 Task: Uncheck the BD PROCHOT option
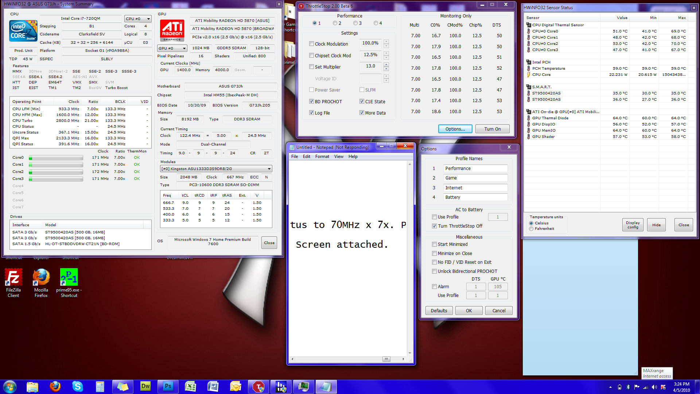[x=312, y=101]
